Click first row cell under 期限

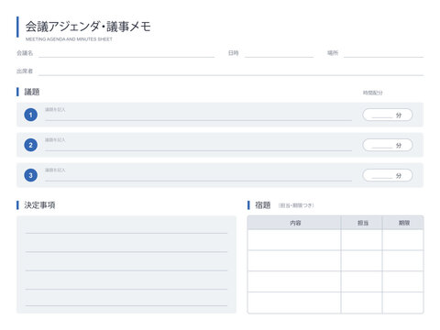point(403,240)
